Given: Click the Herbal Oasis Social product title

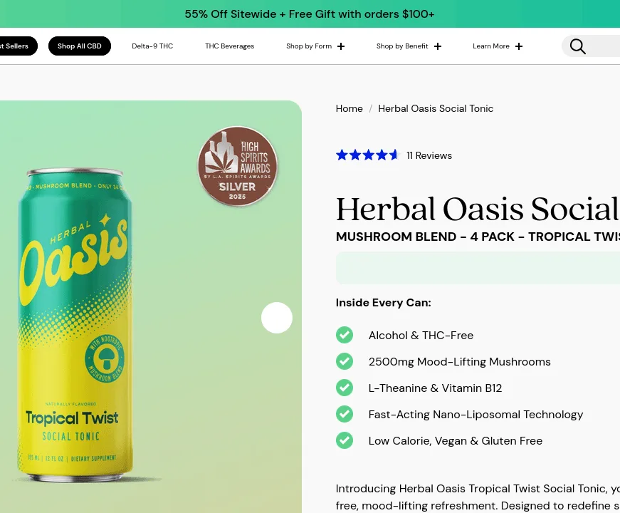Looking at the screenshot, I should click(478, 209).
